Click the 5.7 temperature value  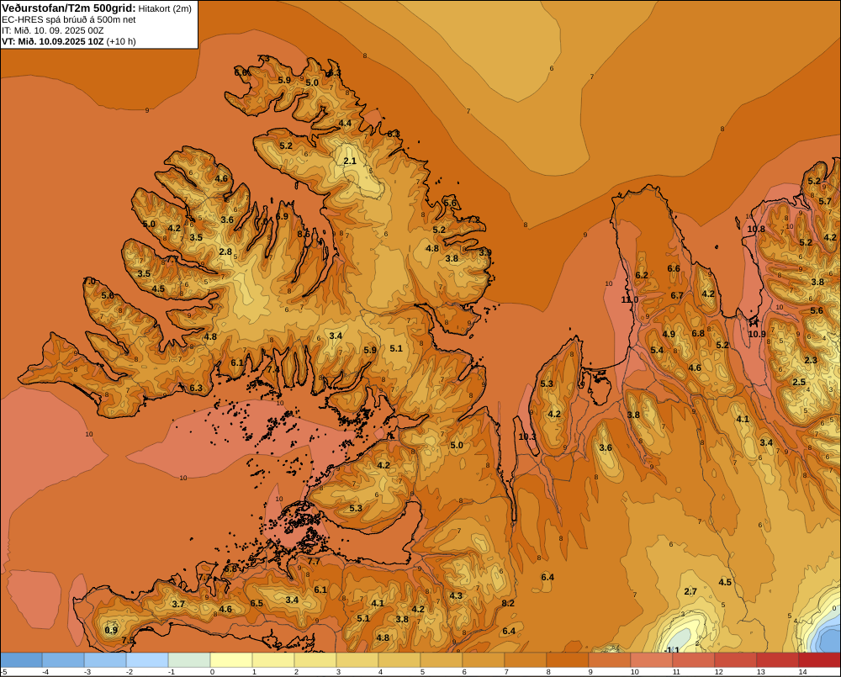pyautogui.click(x=825, y=201)
